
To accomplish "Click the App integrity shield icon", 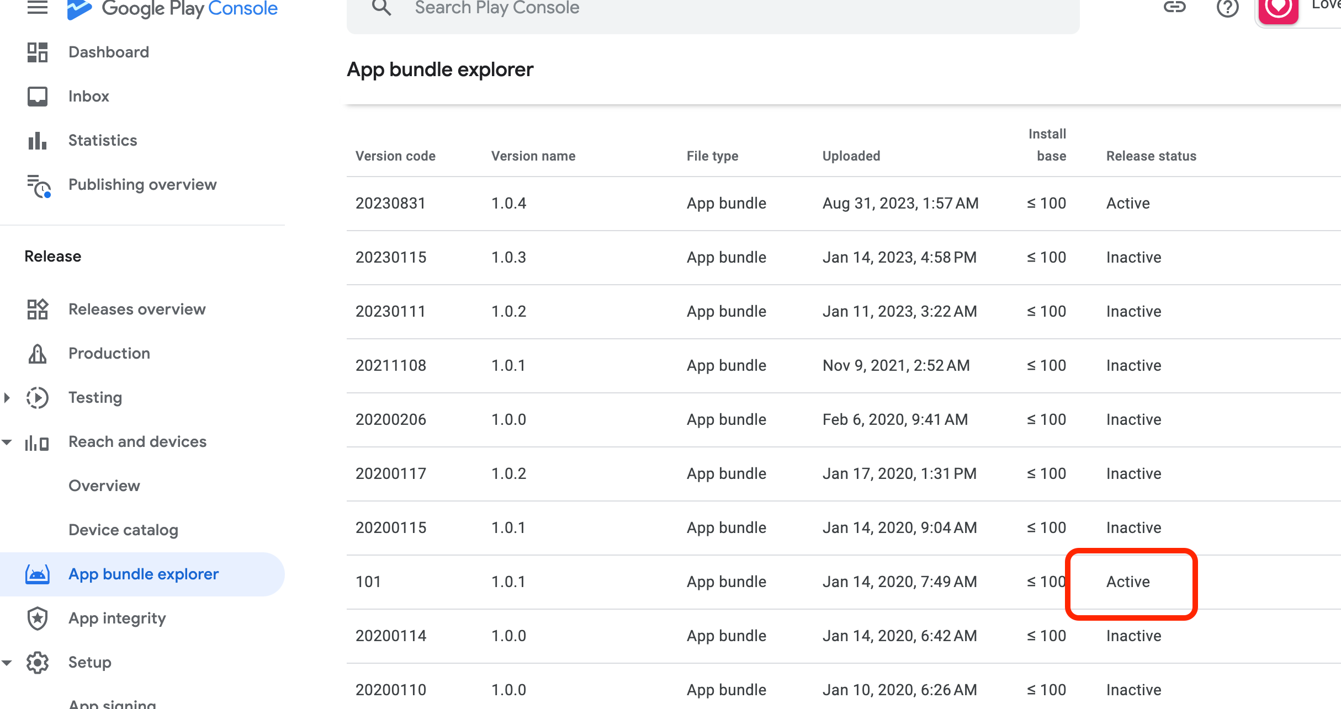I will (38, 619).
